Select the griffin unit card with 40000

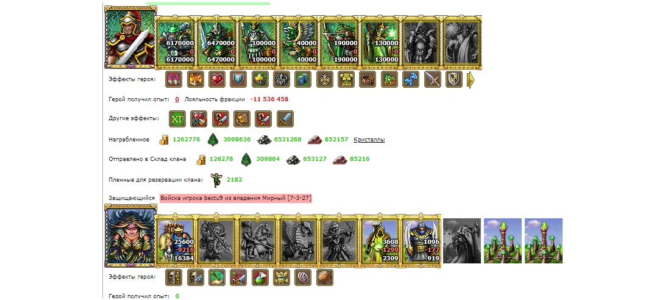click(299, 42)
